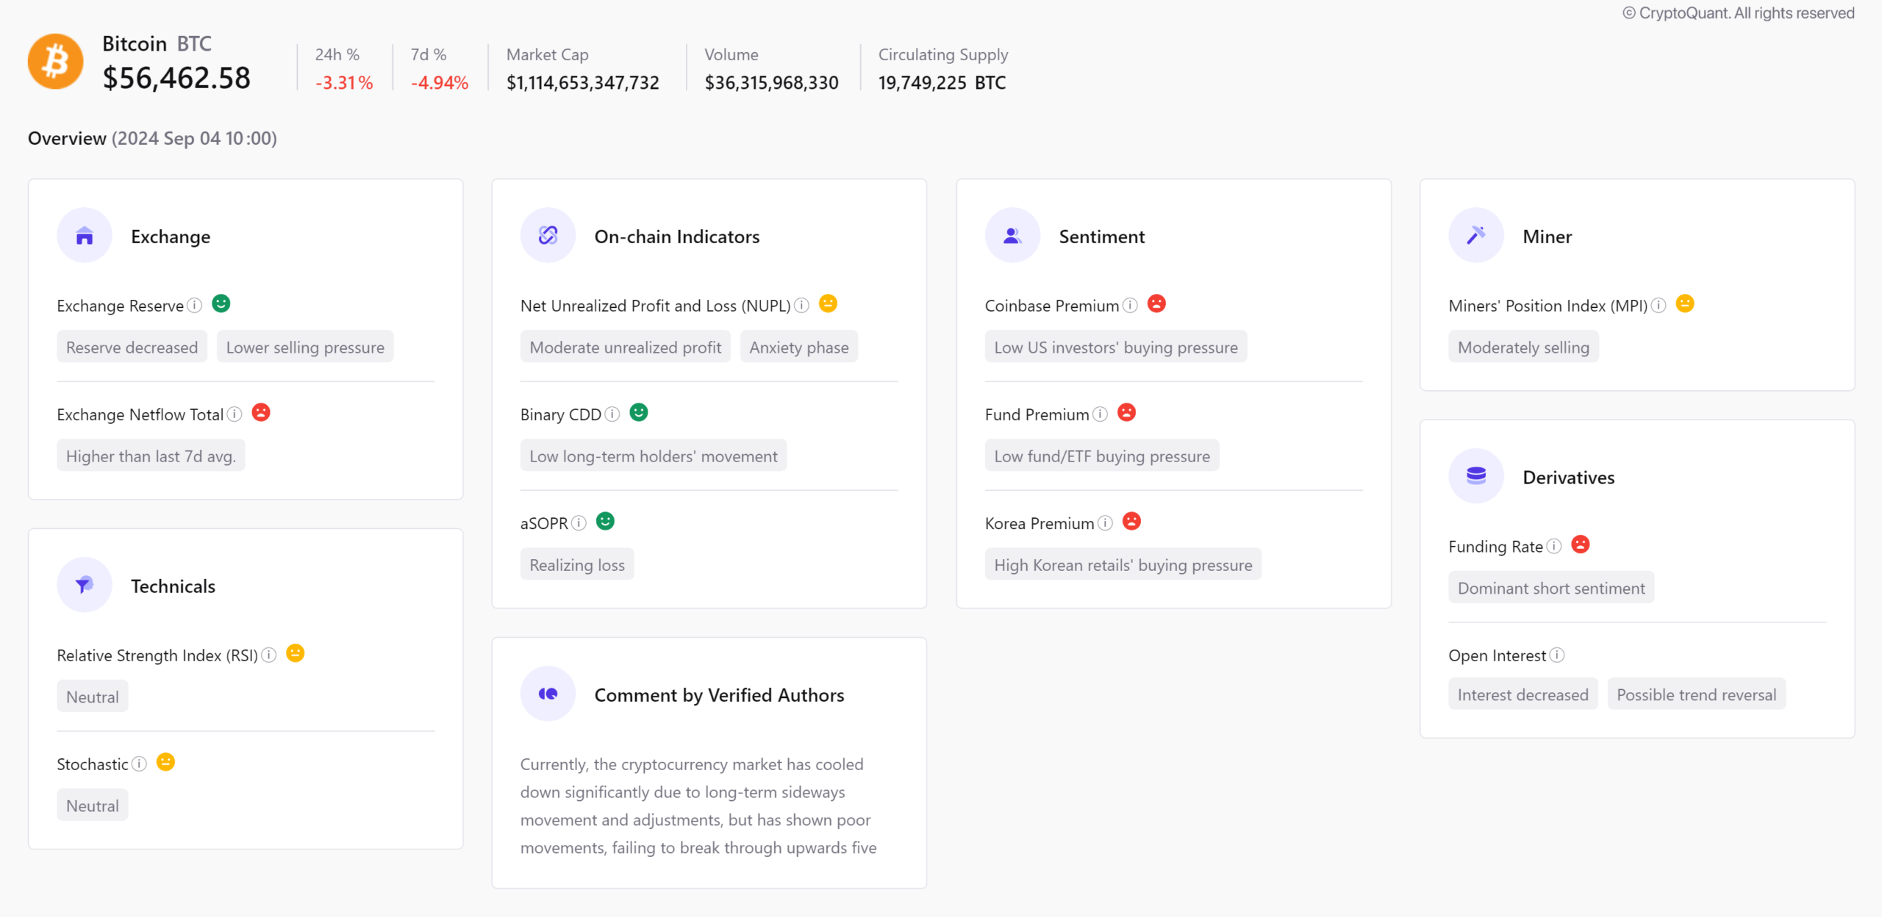
Task: Click the 'Low long-term holders' movement' tag
Action: (654, 456)
